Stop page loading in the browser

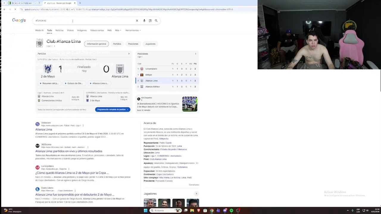pyautogui.click(x=15, y=9)
